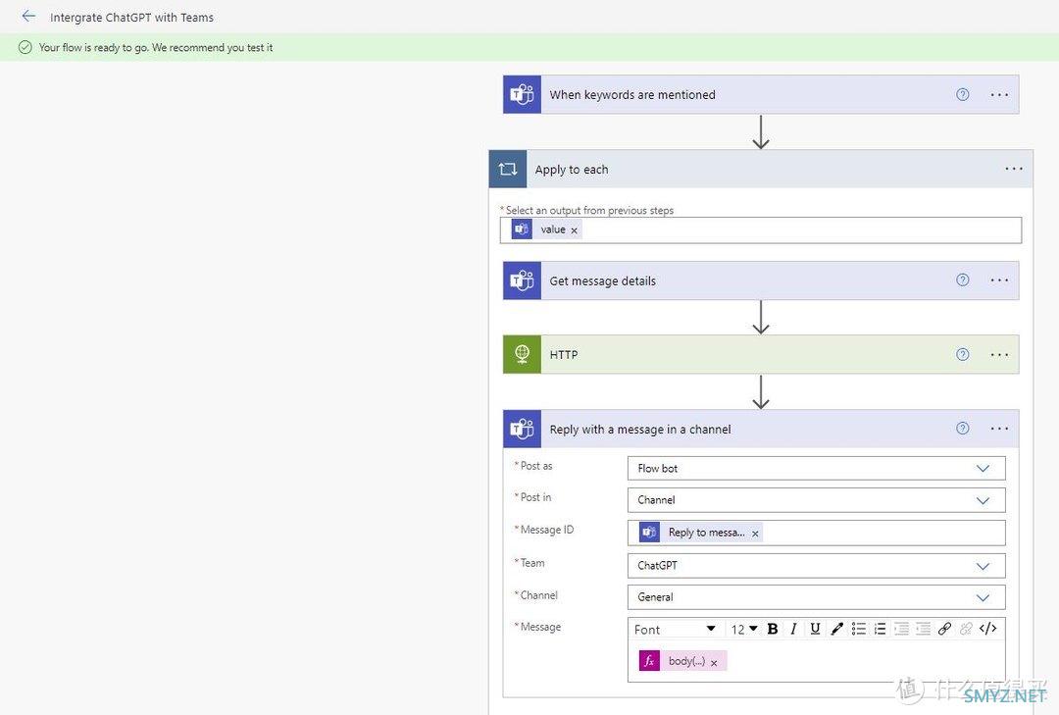Remove the Reply to messa... token
1059x715 pixels.
(x=755, y=534)
